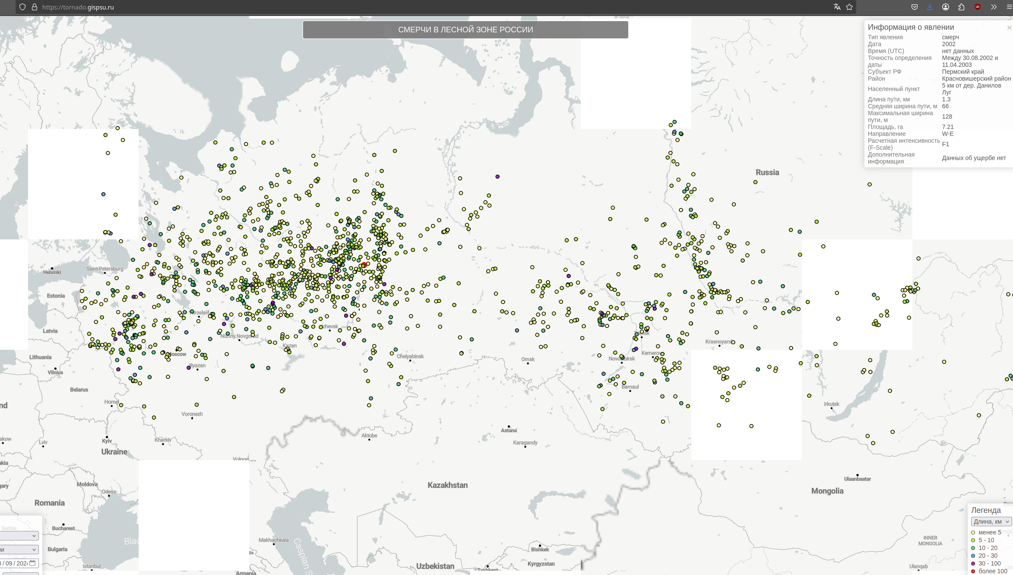Open the calendar picker in the date field
Screen dimensions: 1013x575
point(32,563)
